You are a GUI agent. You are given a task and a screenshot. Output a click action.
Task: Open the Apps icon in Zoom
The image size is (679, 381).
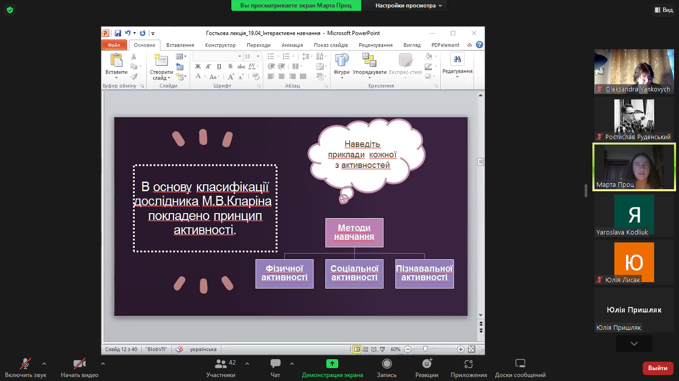coord(468,364)
